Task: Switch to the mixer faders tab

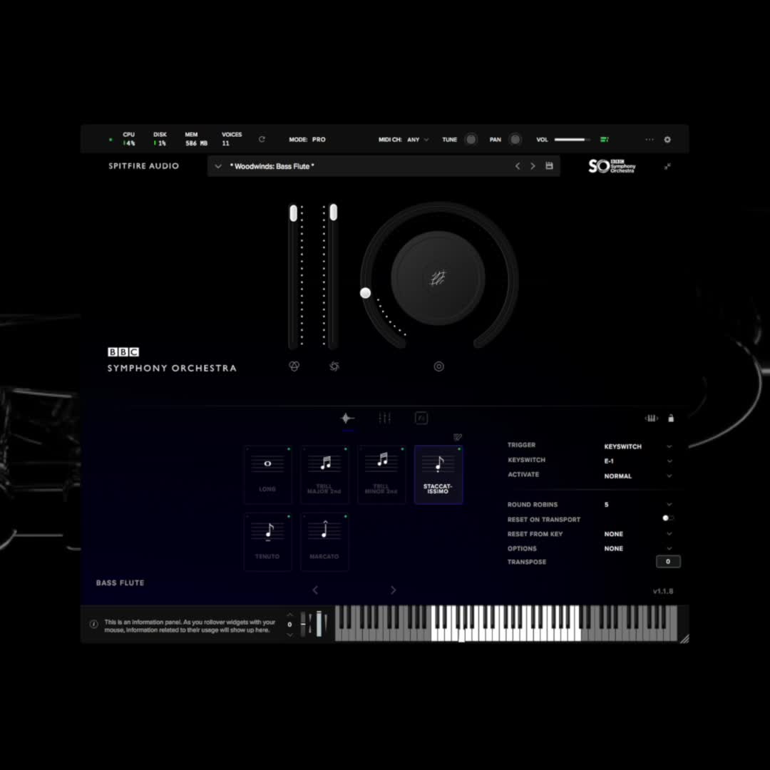Action: [384, 419]
